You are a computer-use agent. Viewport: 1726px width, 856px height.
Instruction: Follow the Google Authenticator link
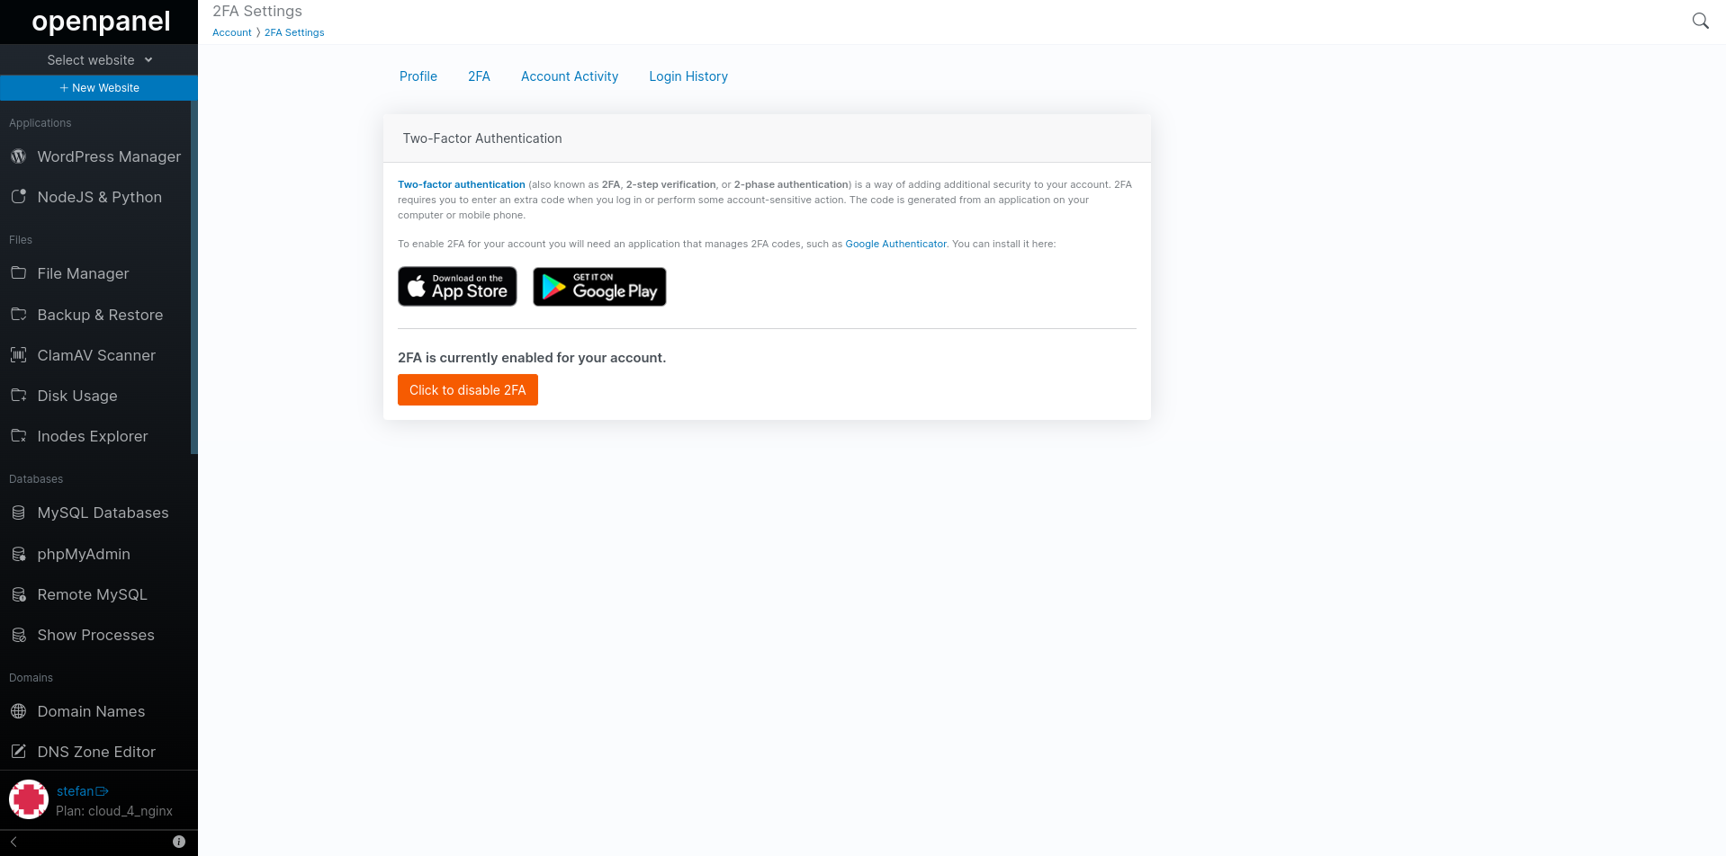(x=895, y=244)
